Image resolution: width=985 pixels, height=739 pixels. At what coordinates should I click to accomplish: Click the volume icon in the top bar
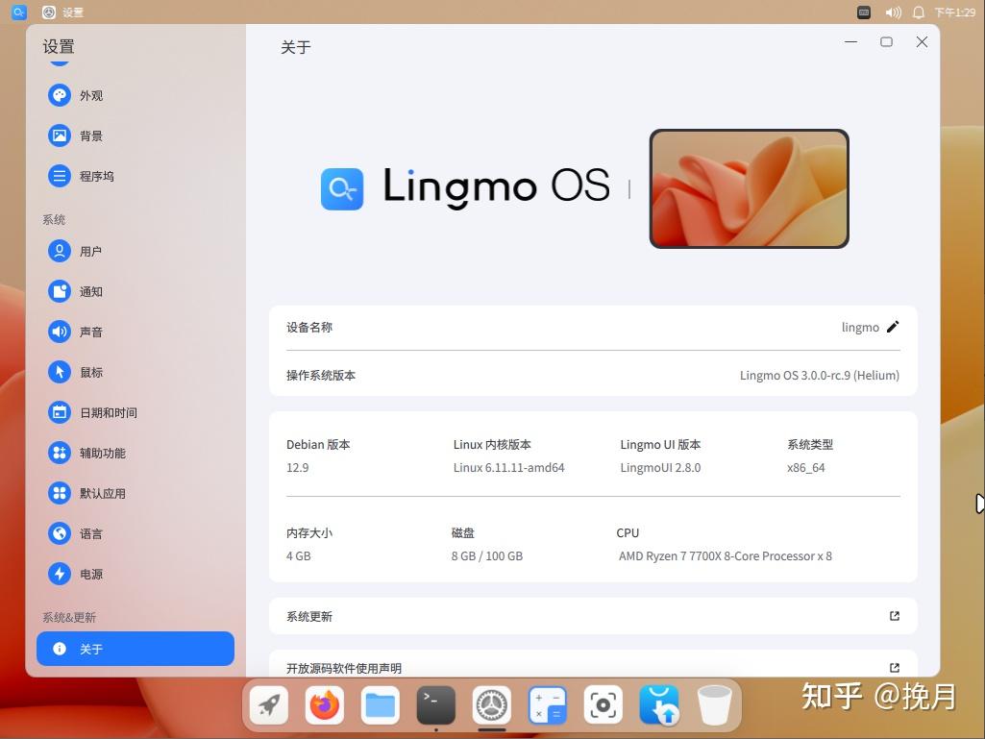(896, 12)
